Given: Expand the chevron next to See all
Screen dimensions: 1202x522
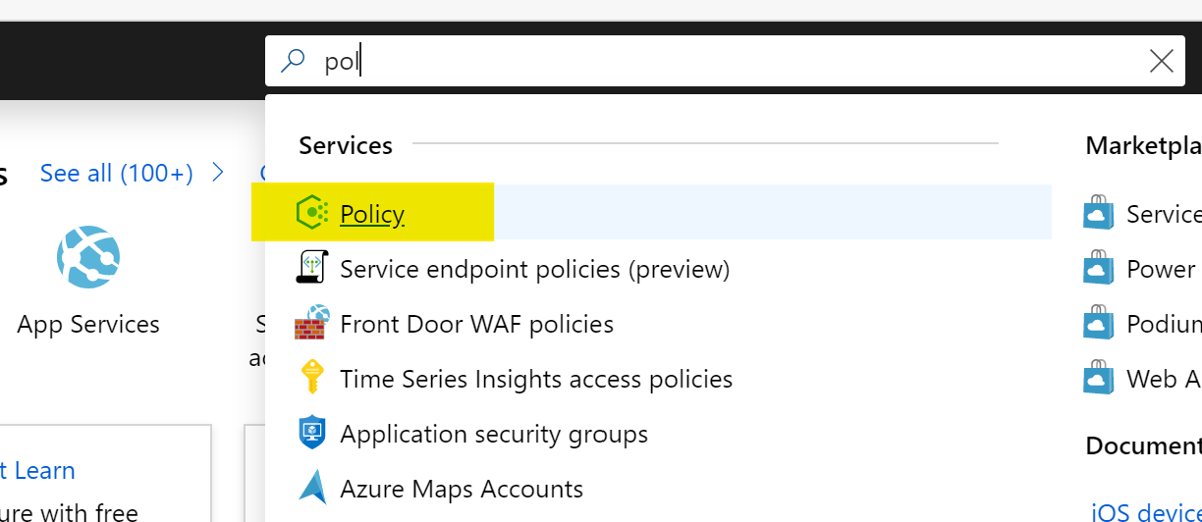Looking at the screenshot, I should [x=218, y=174].
